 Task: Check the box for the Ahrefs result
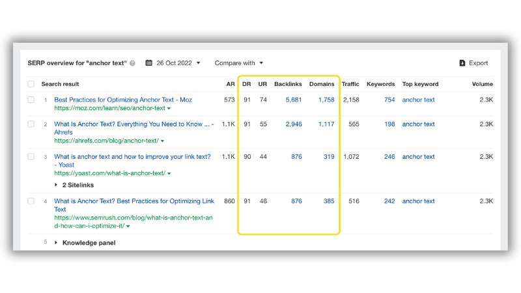pyautogui.click(x=31, y=124)
